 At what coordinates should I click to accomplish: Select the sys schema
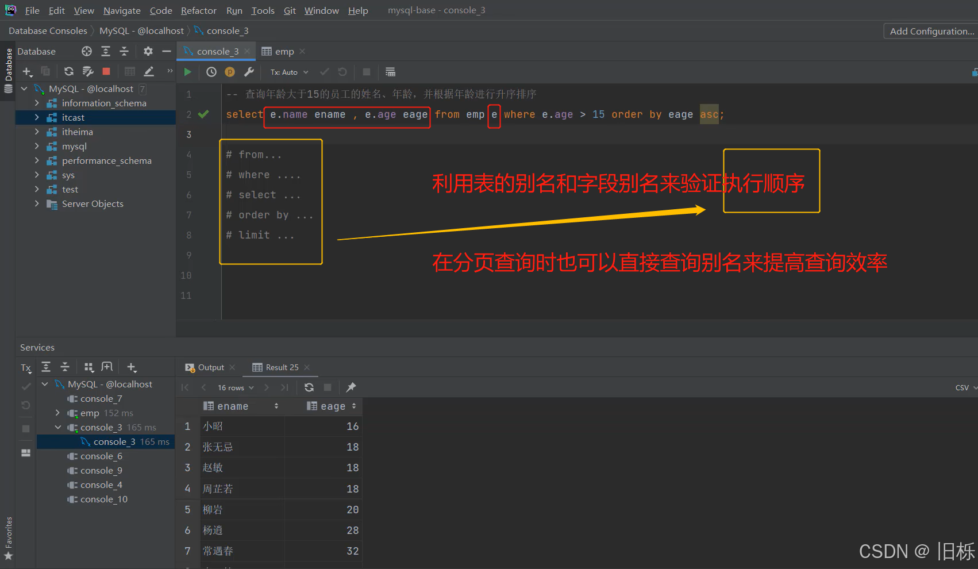[68, 175]
